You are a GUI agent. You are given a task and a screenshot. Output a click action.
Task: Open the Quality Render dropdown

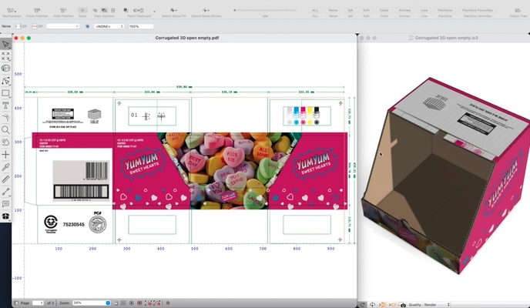(436, 305)
